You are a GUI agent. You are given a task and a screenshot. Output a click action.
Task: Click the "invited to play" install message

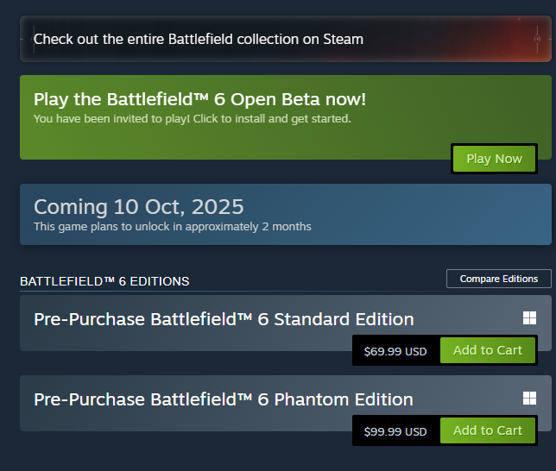coord(192,118)
